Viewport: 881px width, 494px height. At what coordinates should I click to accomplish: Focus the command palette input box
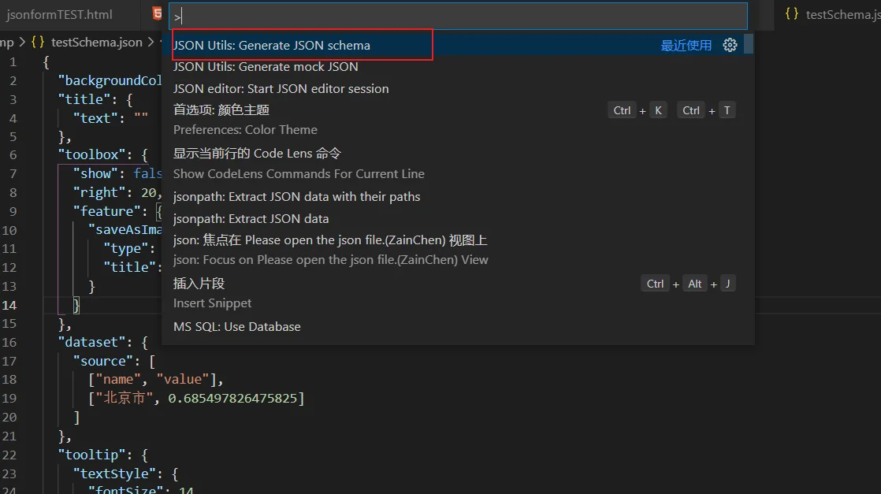pos(459,17)
